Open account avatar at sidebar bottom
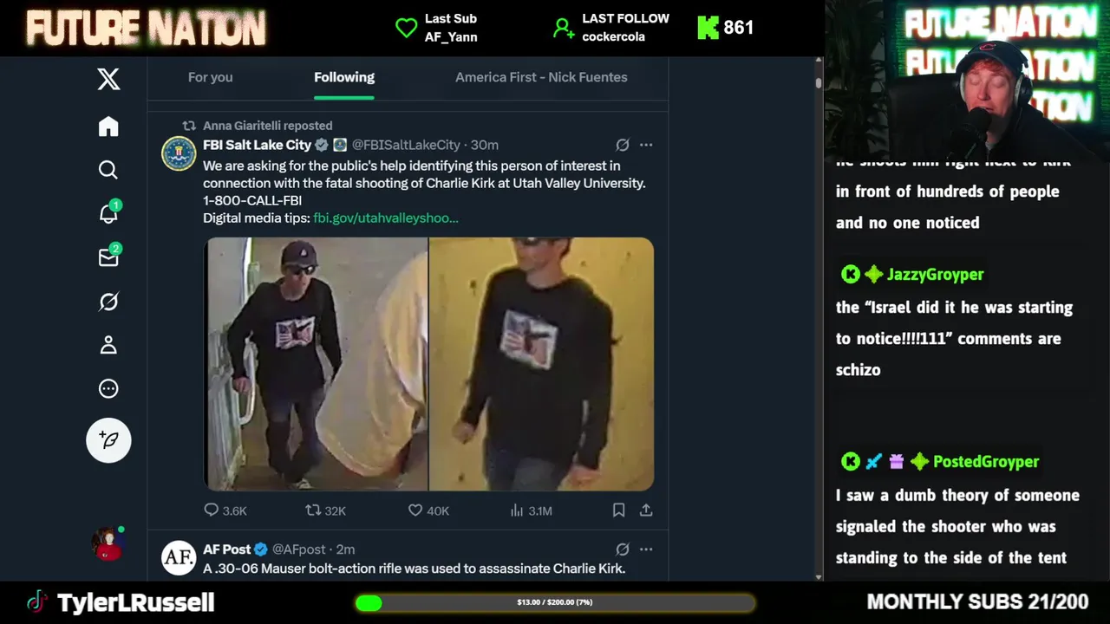 pos(108,543)
